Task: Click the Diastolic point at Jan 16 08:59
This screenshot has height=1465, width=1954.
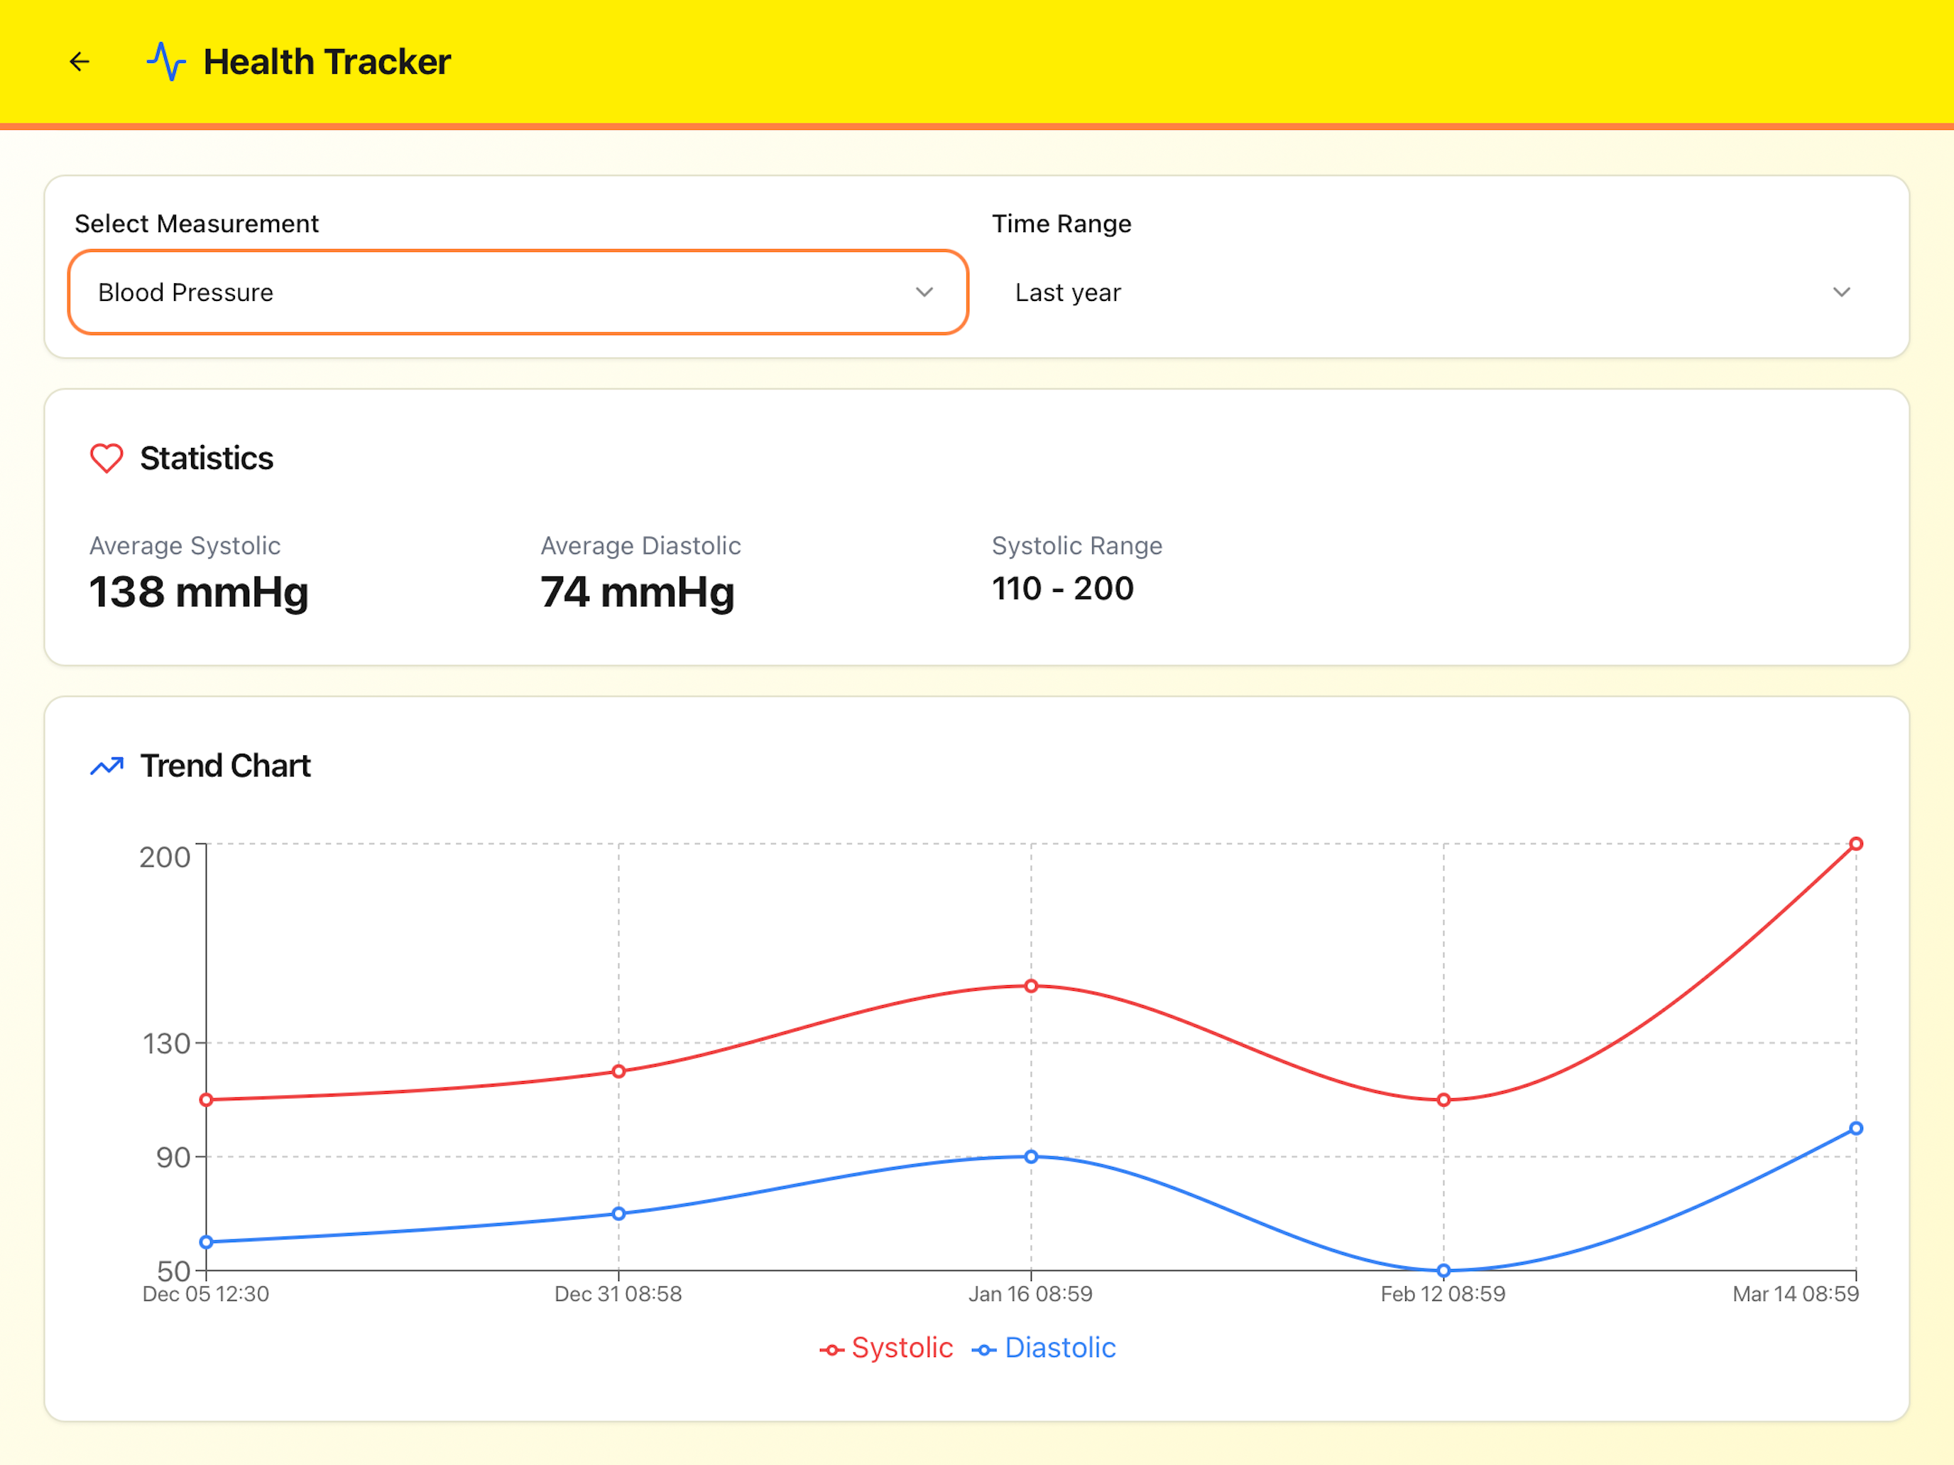Action: pos(1031,1157)
